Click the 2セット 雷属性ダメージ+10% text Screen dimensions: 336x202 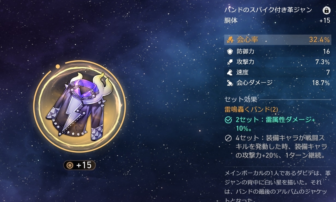pyautogui.click(x=276, y=124)
